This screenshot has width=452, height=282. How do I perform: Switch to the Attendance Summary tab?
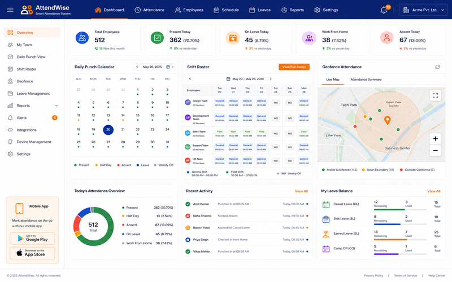coord(366,80)
